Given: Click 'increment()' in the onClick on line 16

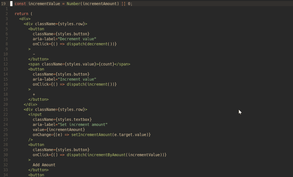Looking at the screenshot, I should [x=100, y=84].
